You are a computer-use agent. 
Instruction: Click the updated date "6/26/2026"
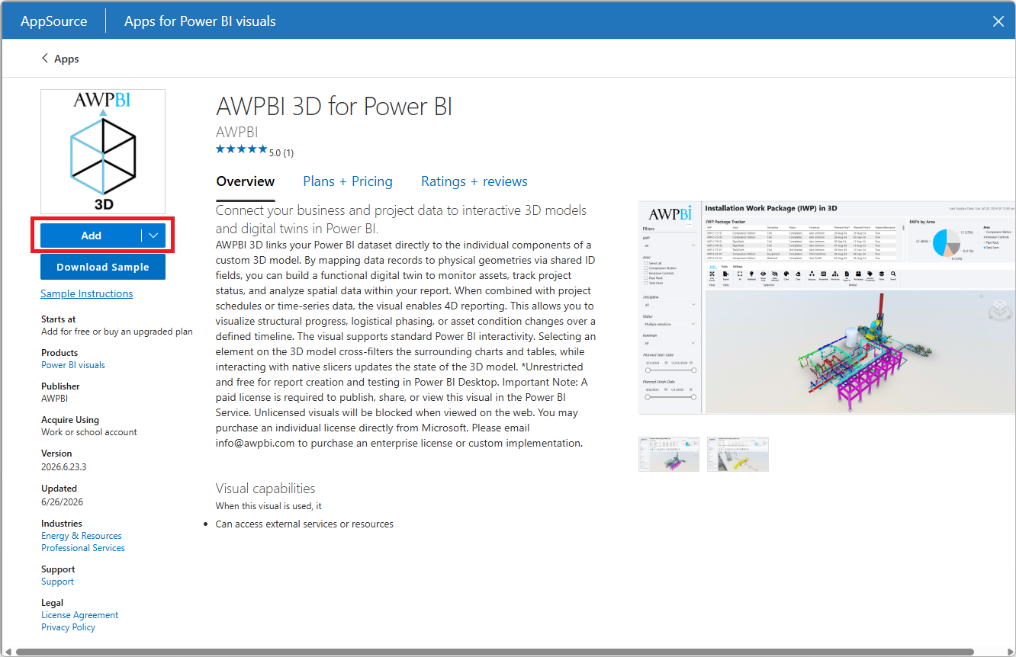pos(63,502)
